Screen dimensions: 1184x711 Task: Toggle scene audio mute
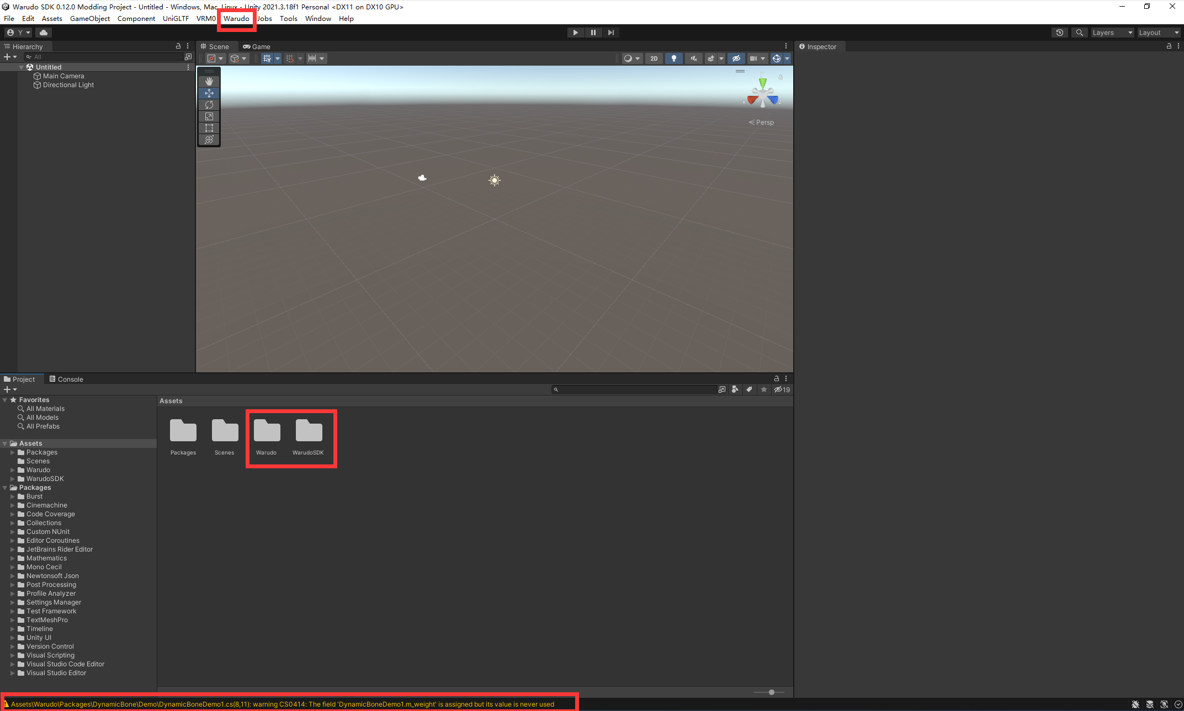(x=693, y=58)
